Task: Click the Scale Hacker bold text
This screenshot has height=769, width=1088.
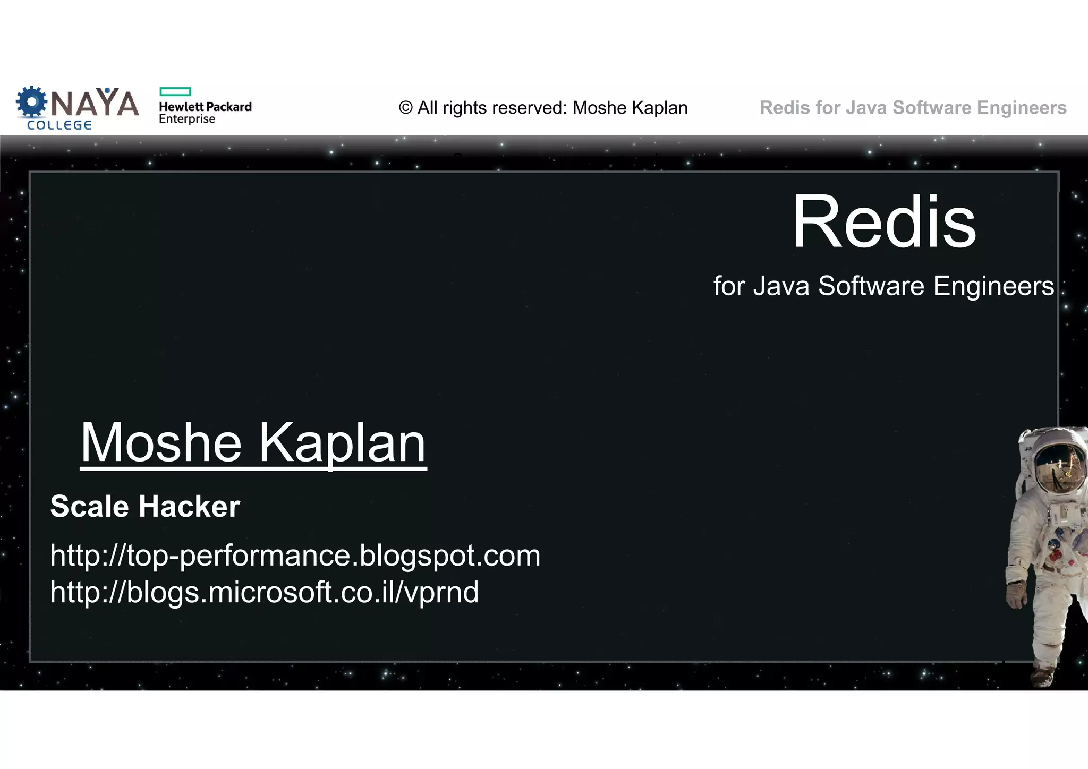Action: pyautogui.click(x=145, y=506)
